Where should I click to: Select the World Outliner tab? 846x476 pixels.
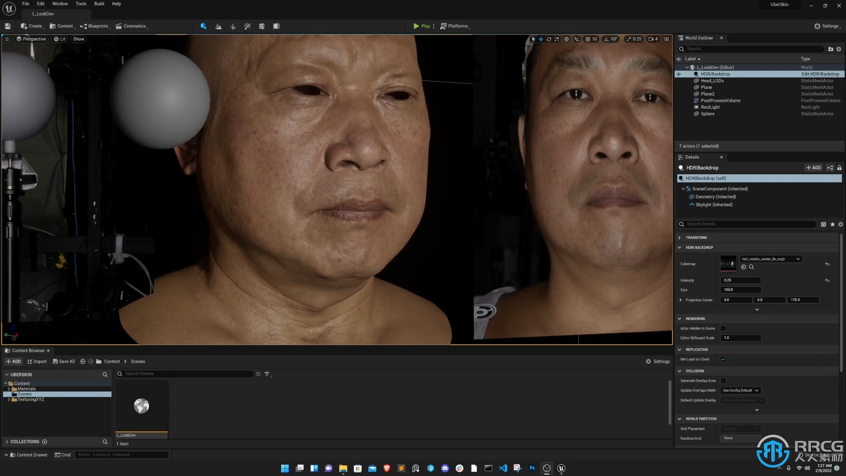point(699,38)
